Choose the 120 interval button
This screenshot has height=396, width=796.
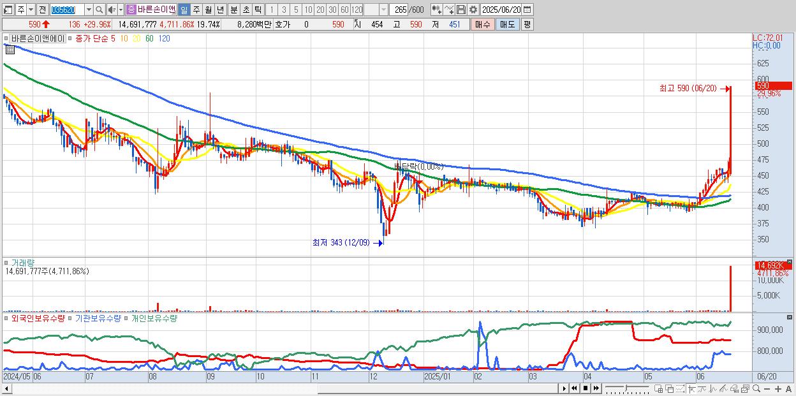click(x=357, y=10)
